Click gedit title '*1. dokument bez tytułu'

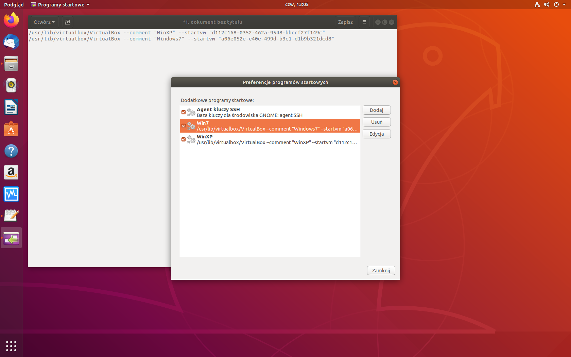[x=212, y=22]
